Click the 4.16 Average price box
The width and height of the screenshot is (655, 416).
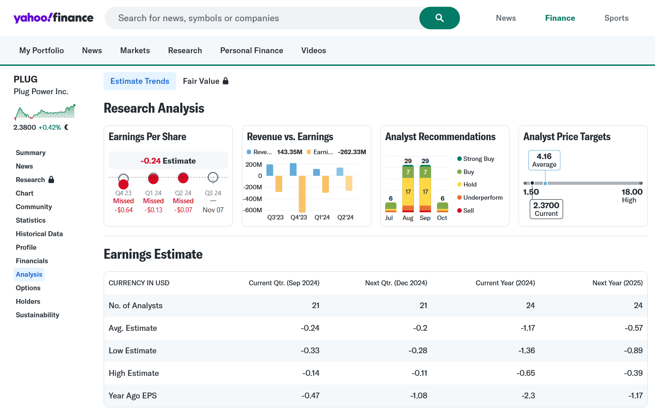click(544, 160)
